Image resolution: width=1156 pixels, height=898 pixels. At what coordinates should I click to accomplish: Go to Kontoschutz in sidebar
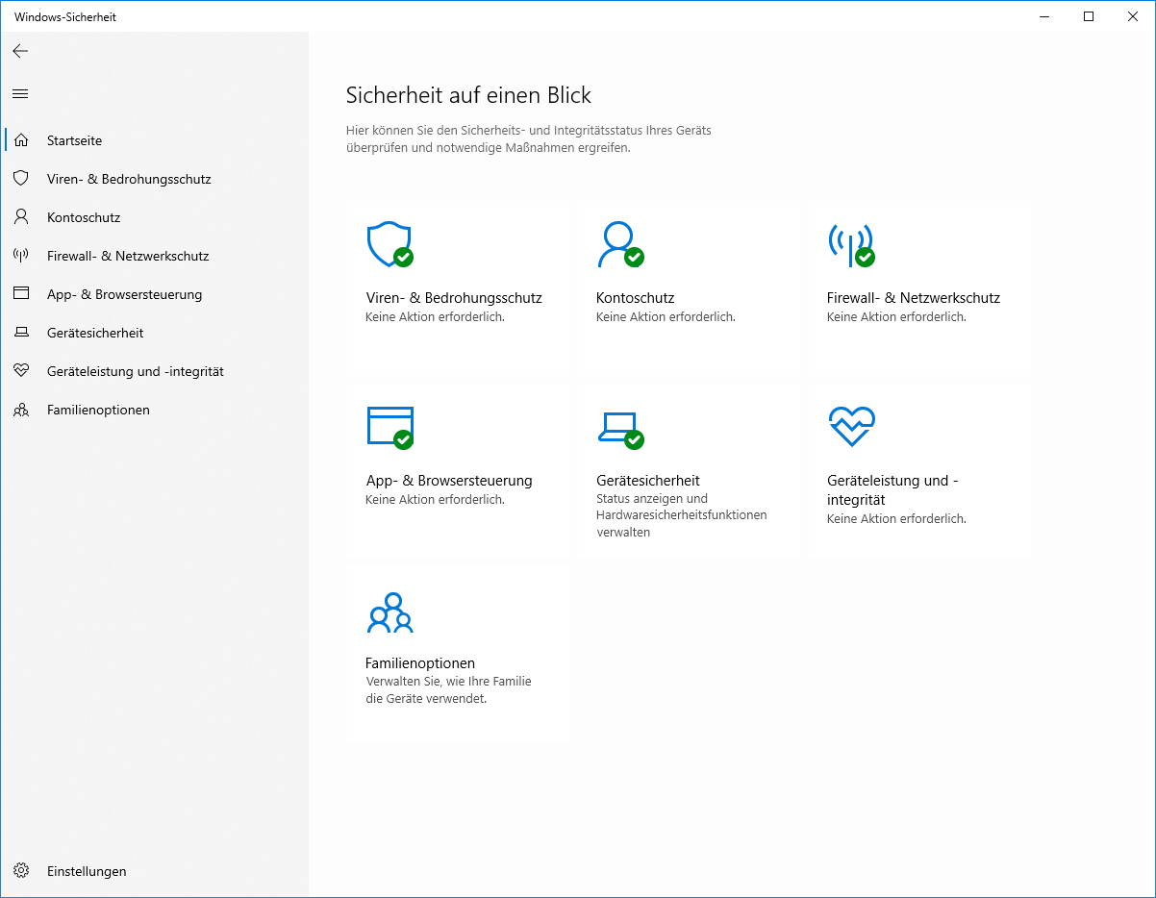click(155, 217)
